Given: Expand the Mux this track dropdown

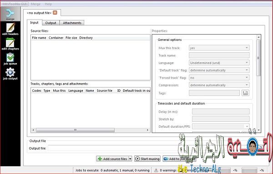Looking at the screenshot, I should click(219, 48).
